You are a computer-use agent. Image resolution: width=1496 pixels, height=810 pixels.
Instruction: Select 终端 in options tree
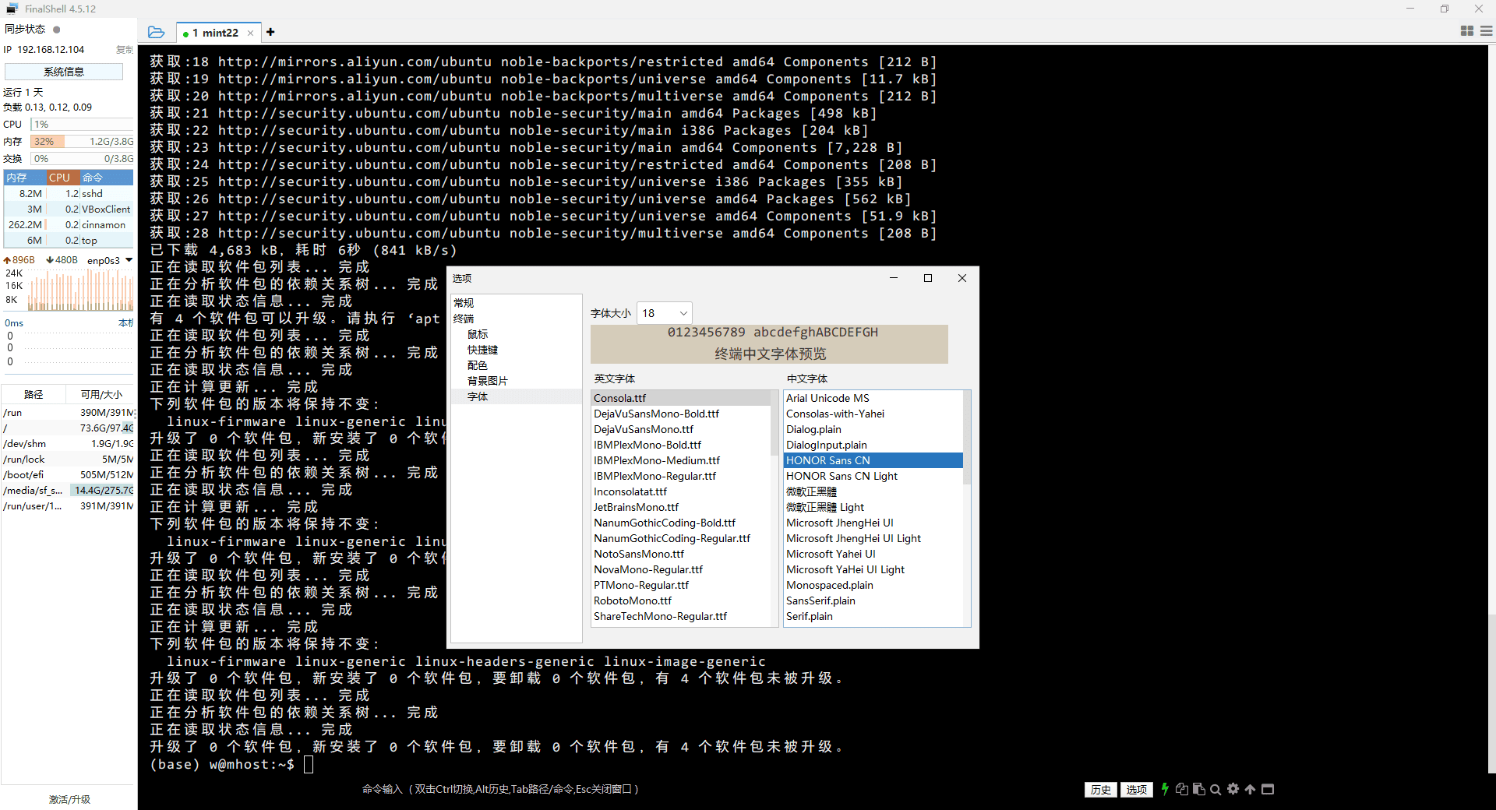(x=464, y=319)
